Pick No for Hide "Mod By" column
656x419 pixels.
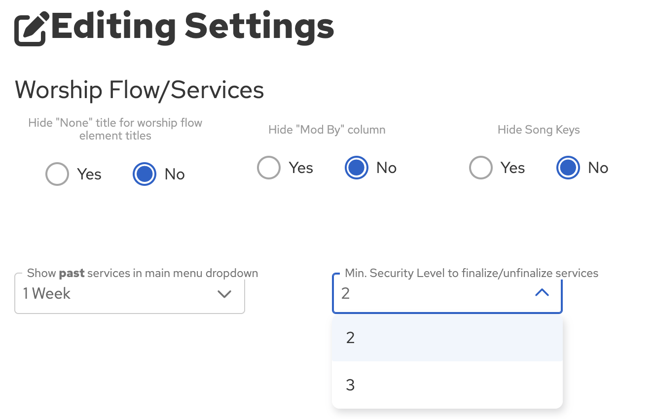(x=356, y=168)
